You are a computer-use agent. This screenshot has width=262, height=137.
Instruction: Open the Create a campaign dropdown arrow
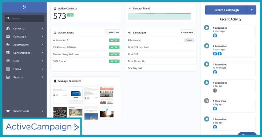pos(251,10)
